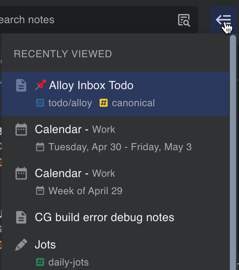Click the blue hashtag icon for todo/alloy
239x270 pixels.
tap(40, 103)
